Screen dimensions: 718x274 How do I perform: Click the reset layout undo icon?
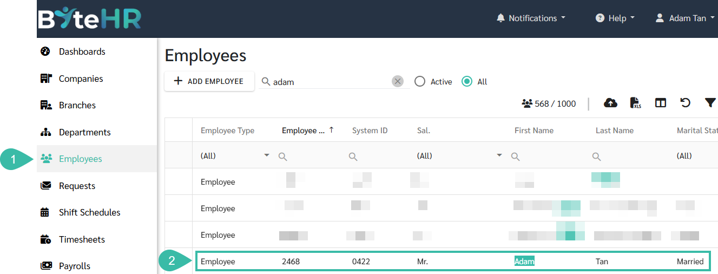click(x=686, y=102)
